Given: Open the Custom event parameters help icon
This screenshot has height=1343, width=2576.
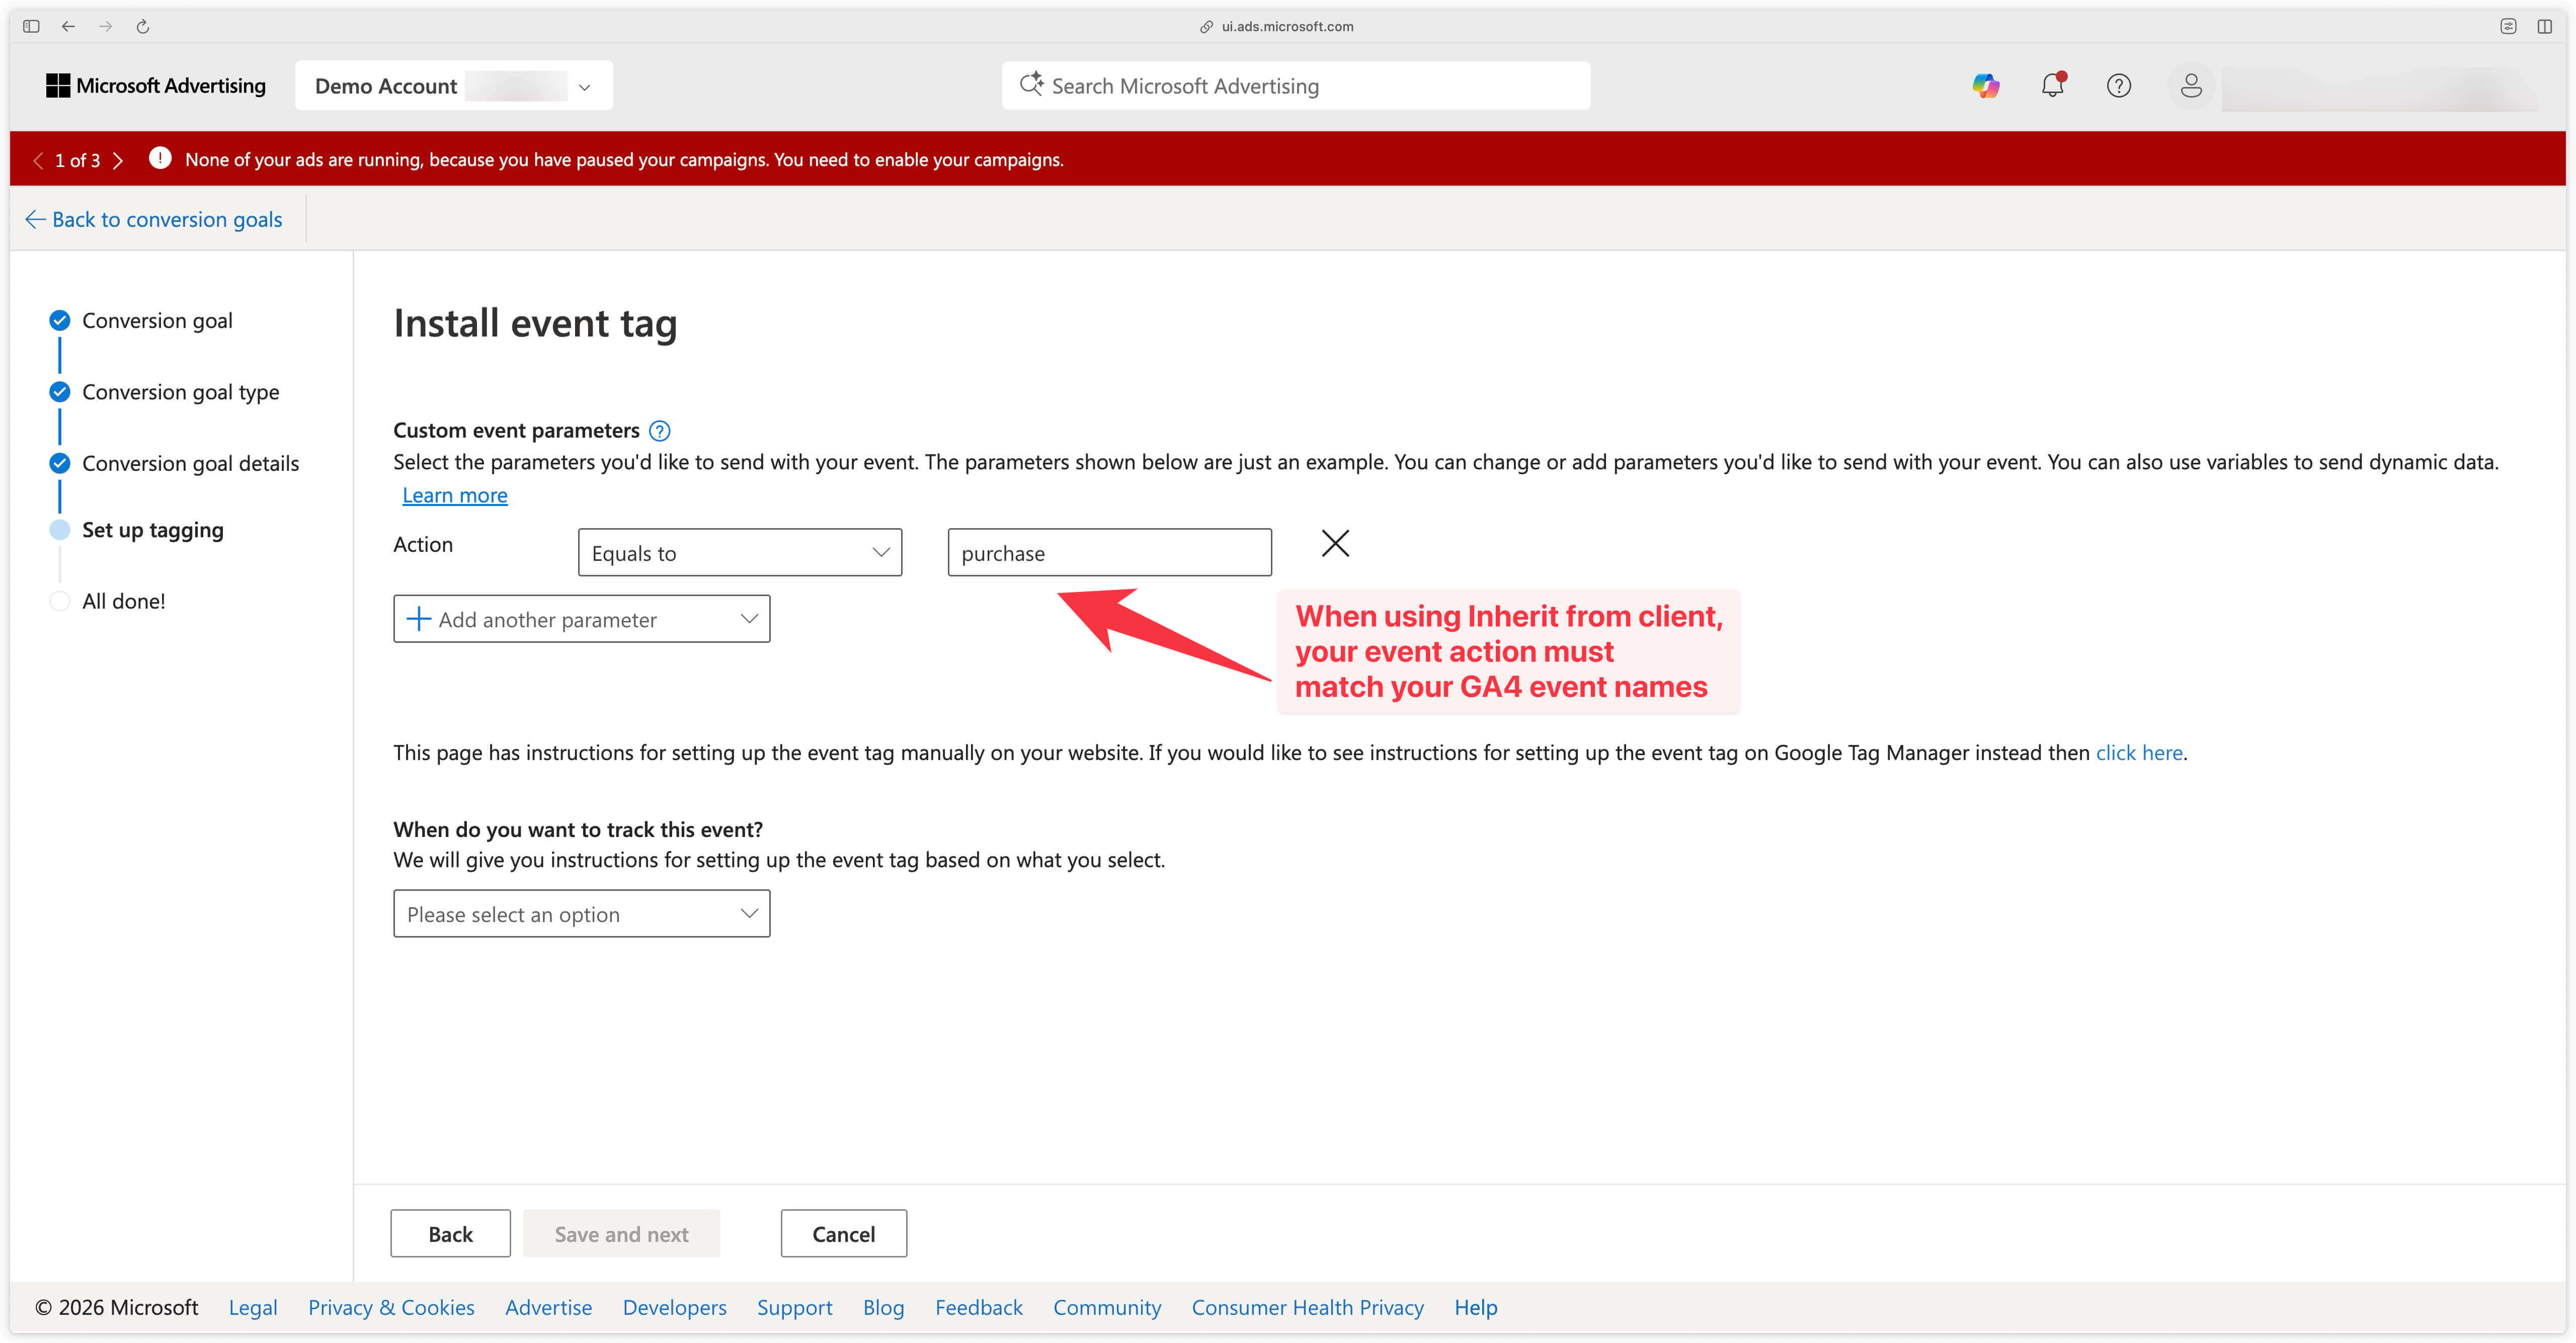Looking at the screenshot, I should point(660,430).
